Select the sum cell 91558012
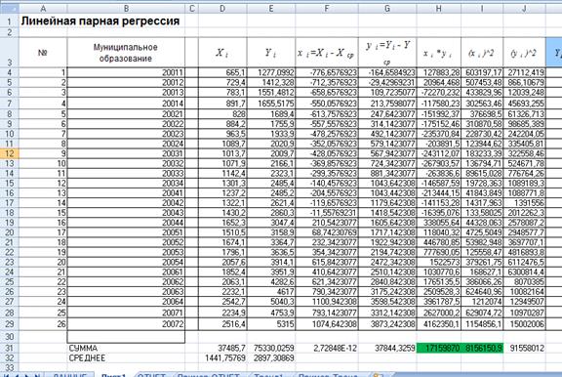The image size is (562, 377). (524, 349)
